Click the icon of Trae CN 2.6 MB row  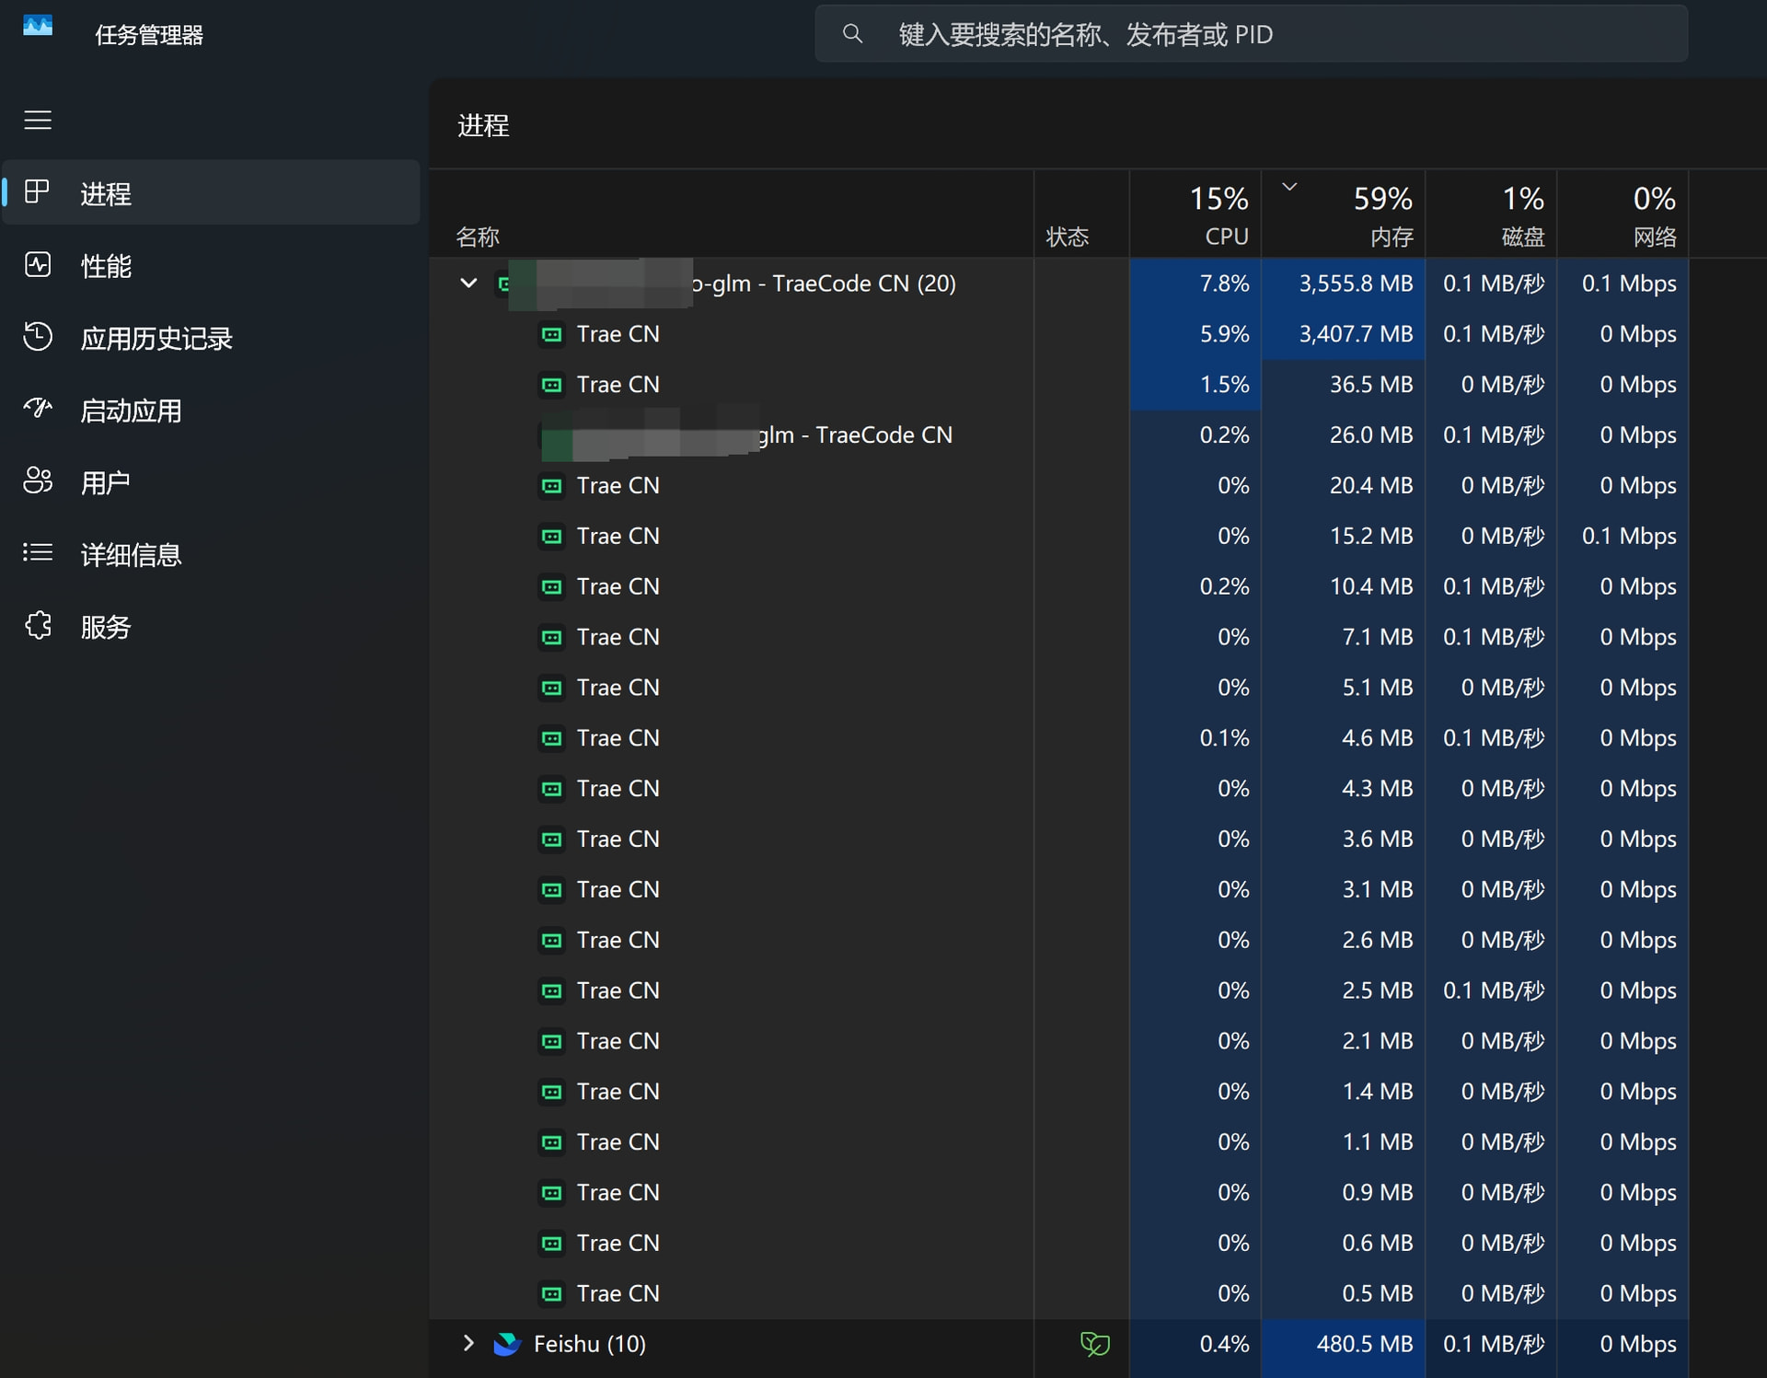[551, 940]
